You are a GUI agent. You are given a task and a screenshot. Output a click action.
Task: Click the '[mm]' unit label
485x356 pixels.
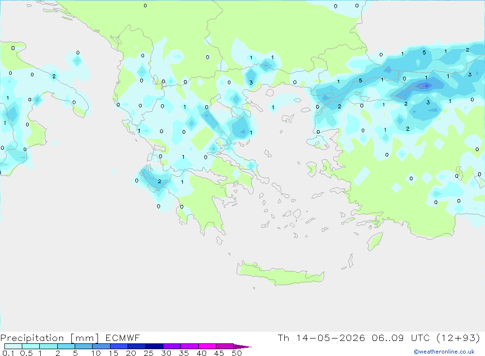(85, 338)
